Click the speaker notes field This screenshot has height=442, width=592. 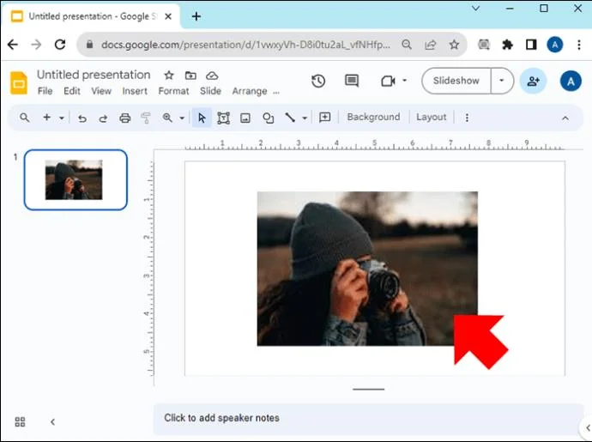(x=360, y=418)
